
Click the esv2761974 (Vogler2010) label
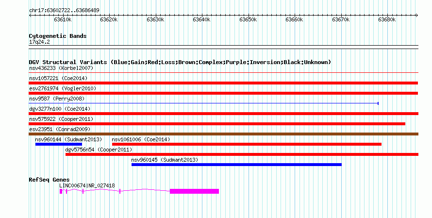coord(63,88)
